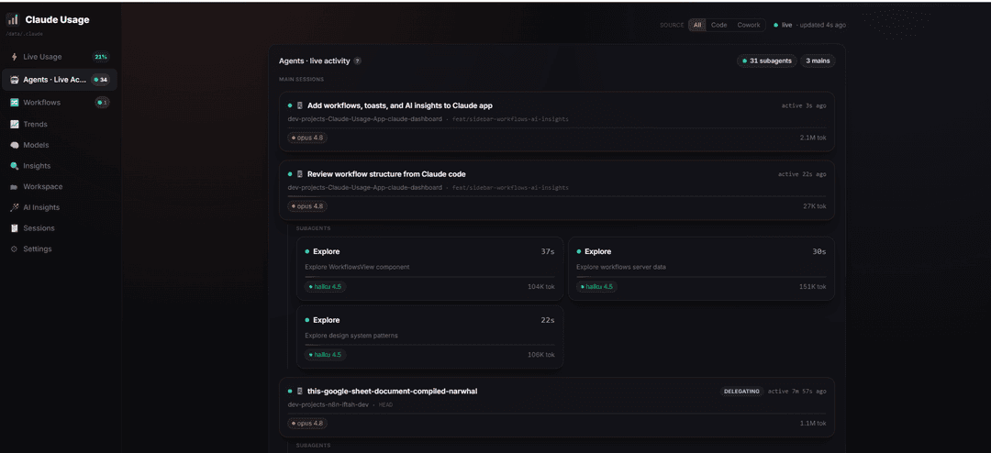Click the Sessions clipboard icon
Screen dimensions: 991x453
point(14,228)
